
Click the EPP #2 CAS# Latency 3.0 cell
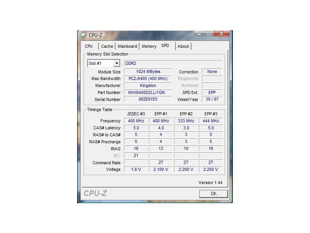coord(186,128)
